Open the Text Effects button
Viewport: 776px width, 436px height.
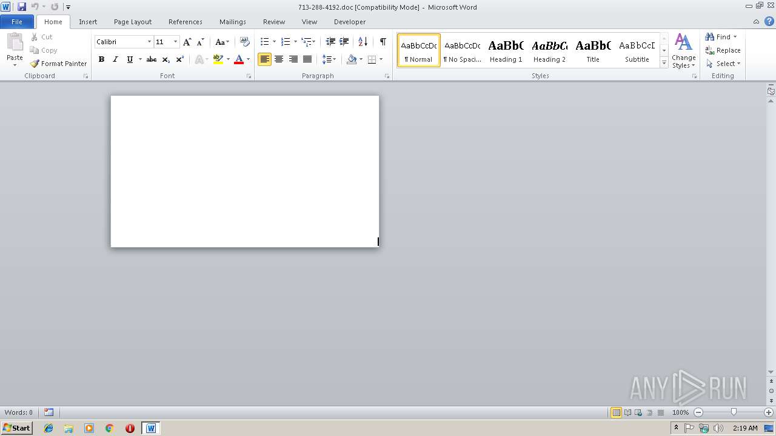[x=198, y=59]
